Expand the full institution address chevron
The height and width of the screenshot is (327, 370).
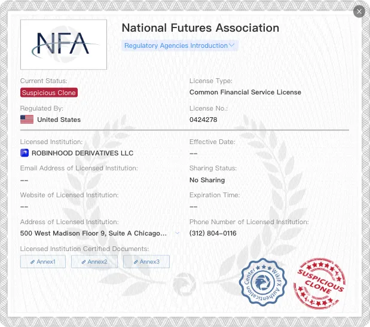[x=178, y=233]
